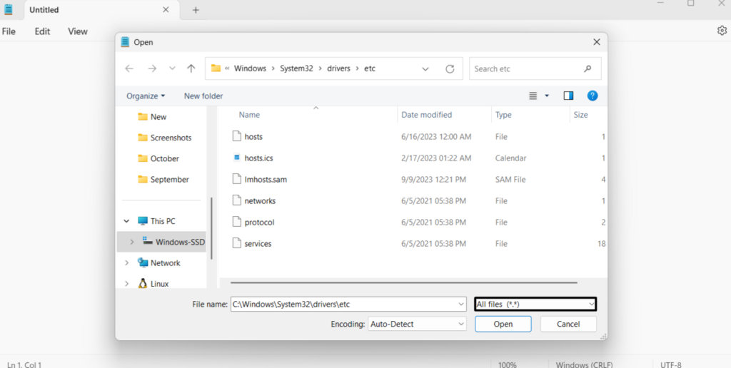This screenshot has width=731, height=368.
Task: Open the View menu in Notepad
Action: [78, 31]
